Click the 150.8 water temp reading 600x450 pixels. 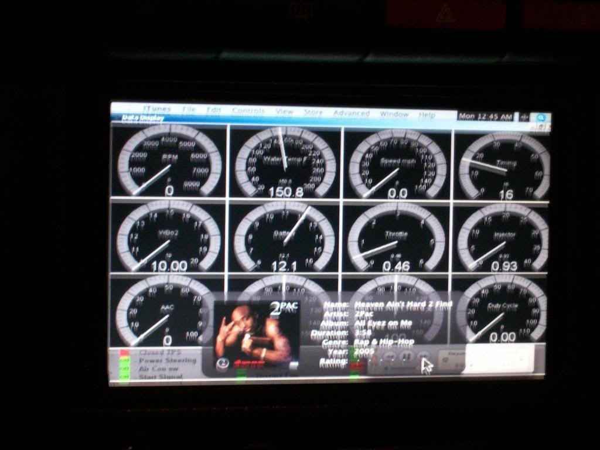pos(286,192)
